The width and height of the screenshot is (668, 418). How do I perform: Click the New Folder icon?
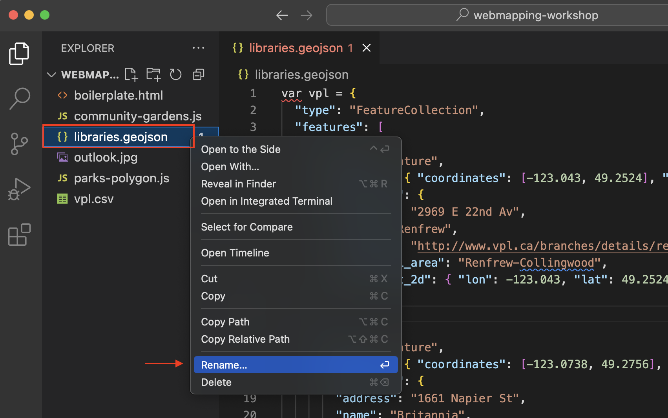[x=153, y=75]
